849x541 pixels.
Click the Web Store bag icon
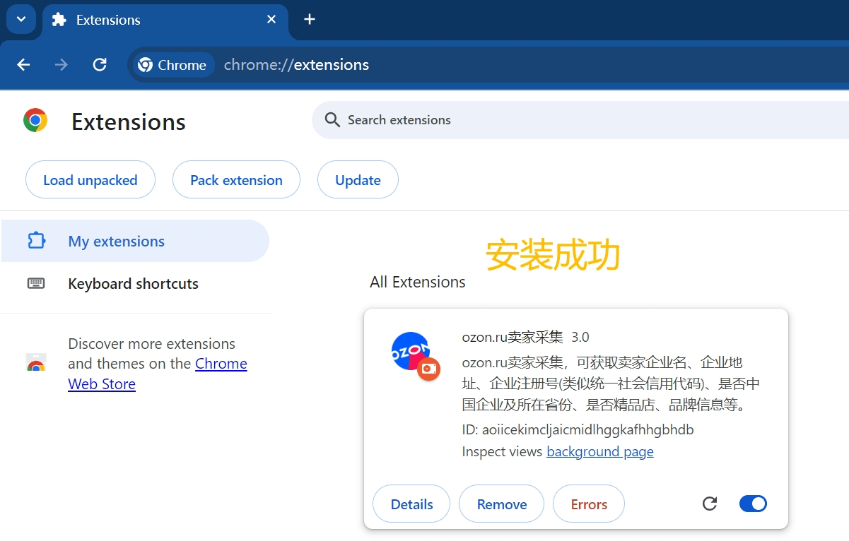36,364
